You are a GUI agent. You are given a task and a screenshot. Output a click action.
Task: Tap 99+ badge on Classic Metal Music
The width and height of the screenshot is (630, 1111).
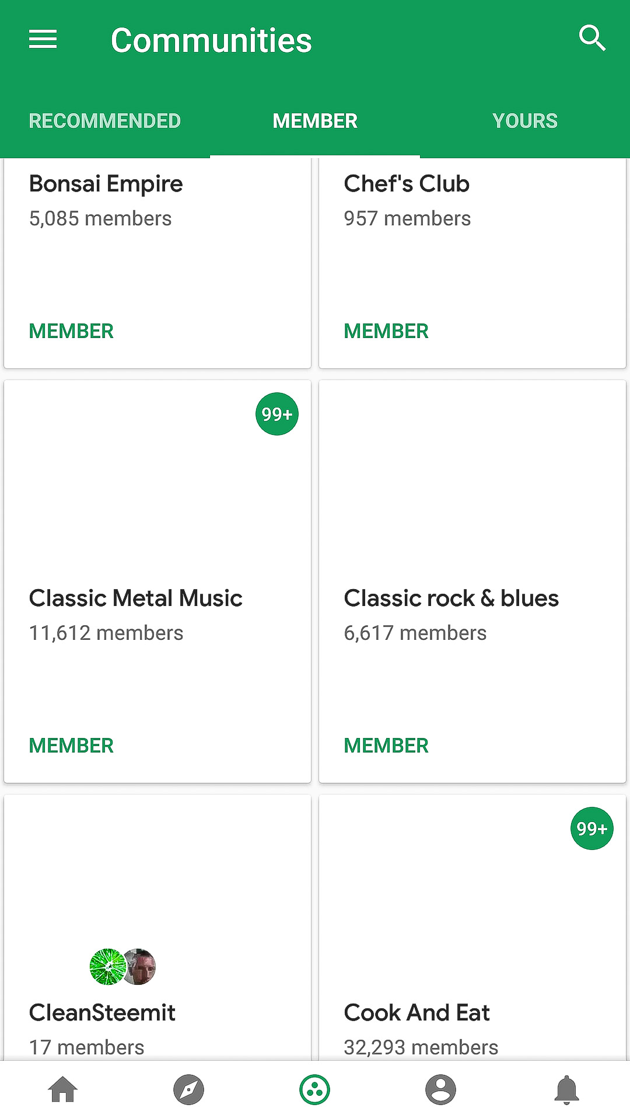(x=277, y=414)
